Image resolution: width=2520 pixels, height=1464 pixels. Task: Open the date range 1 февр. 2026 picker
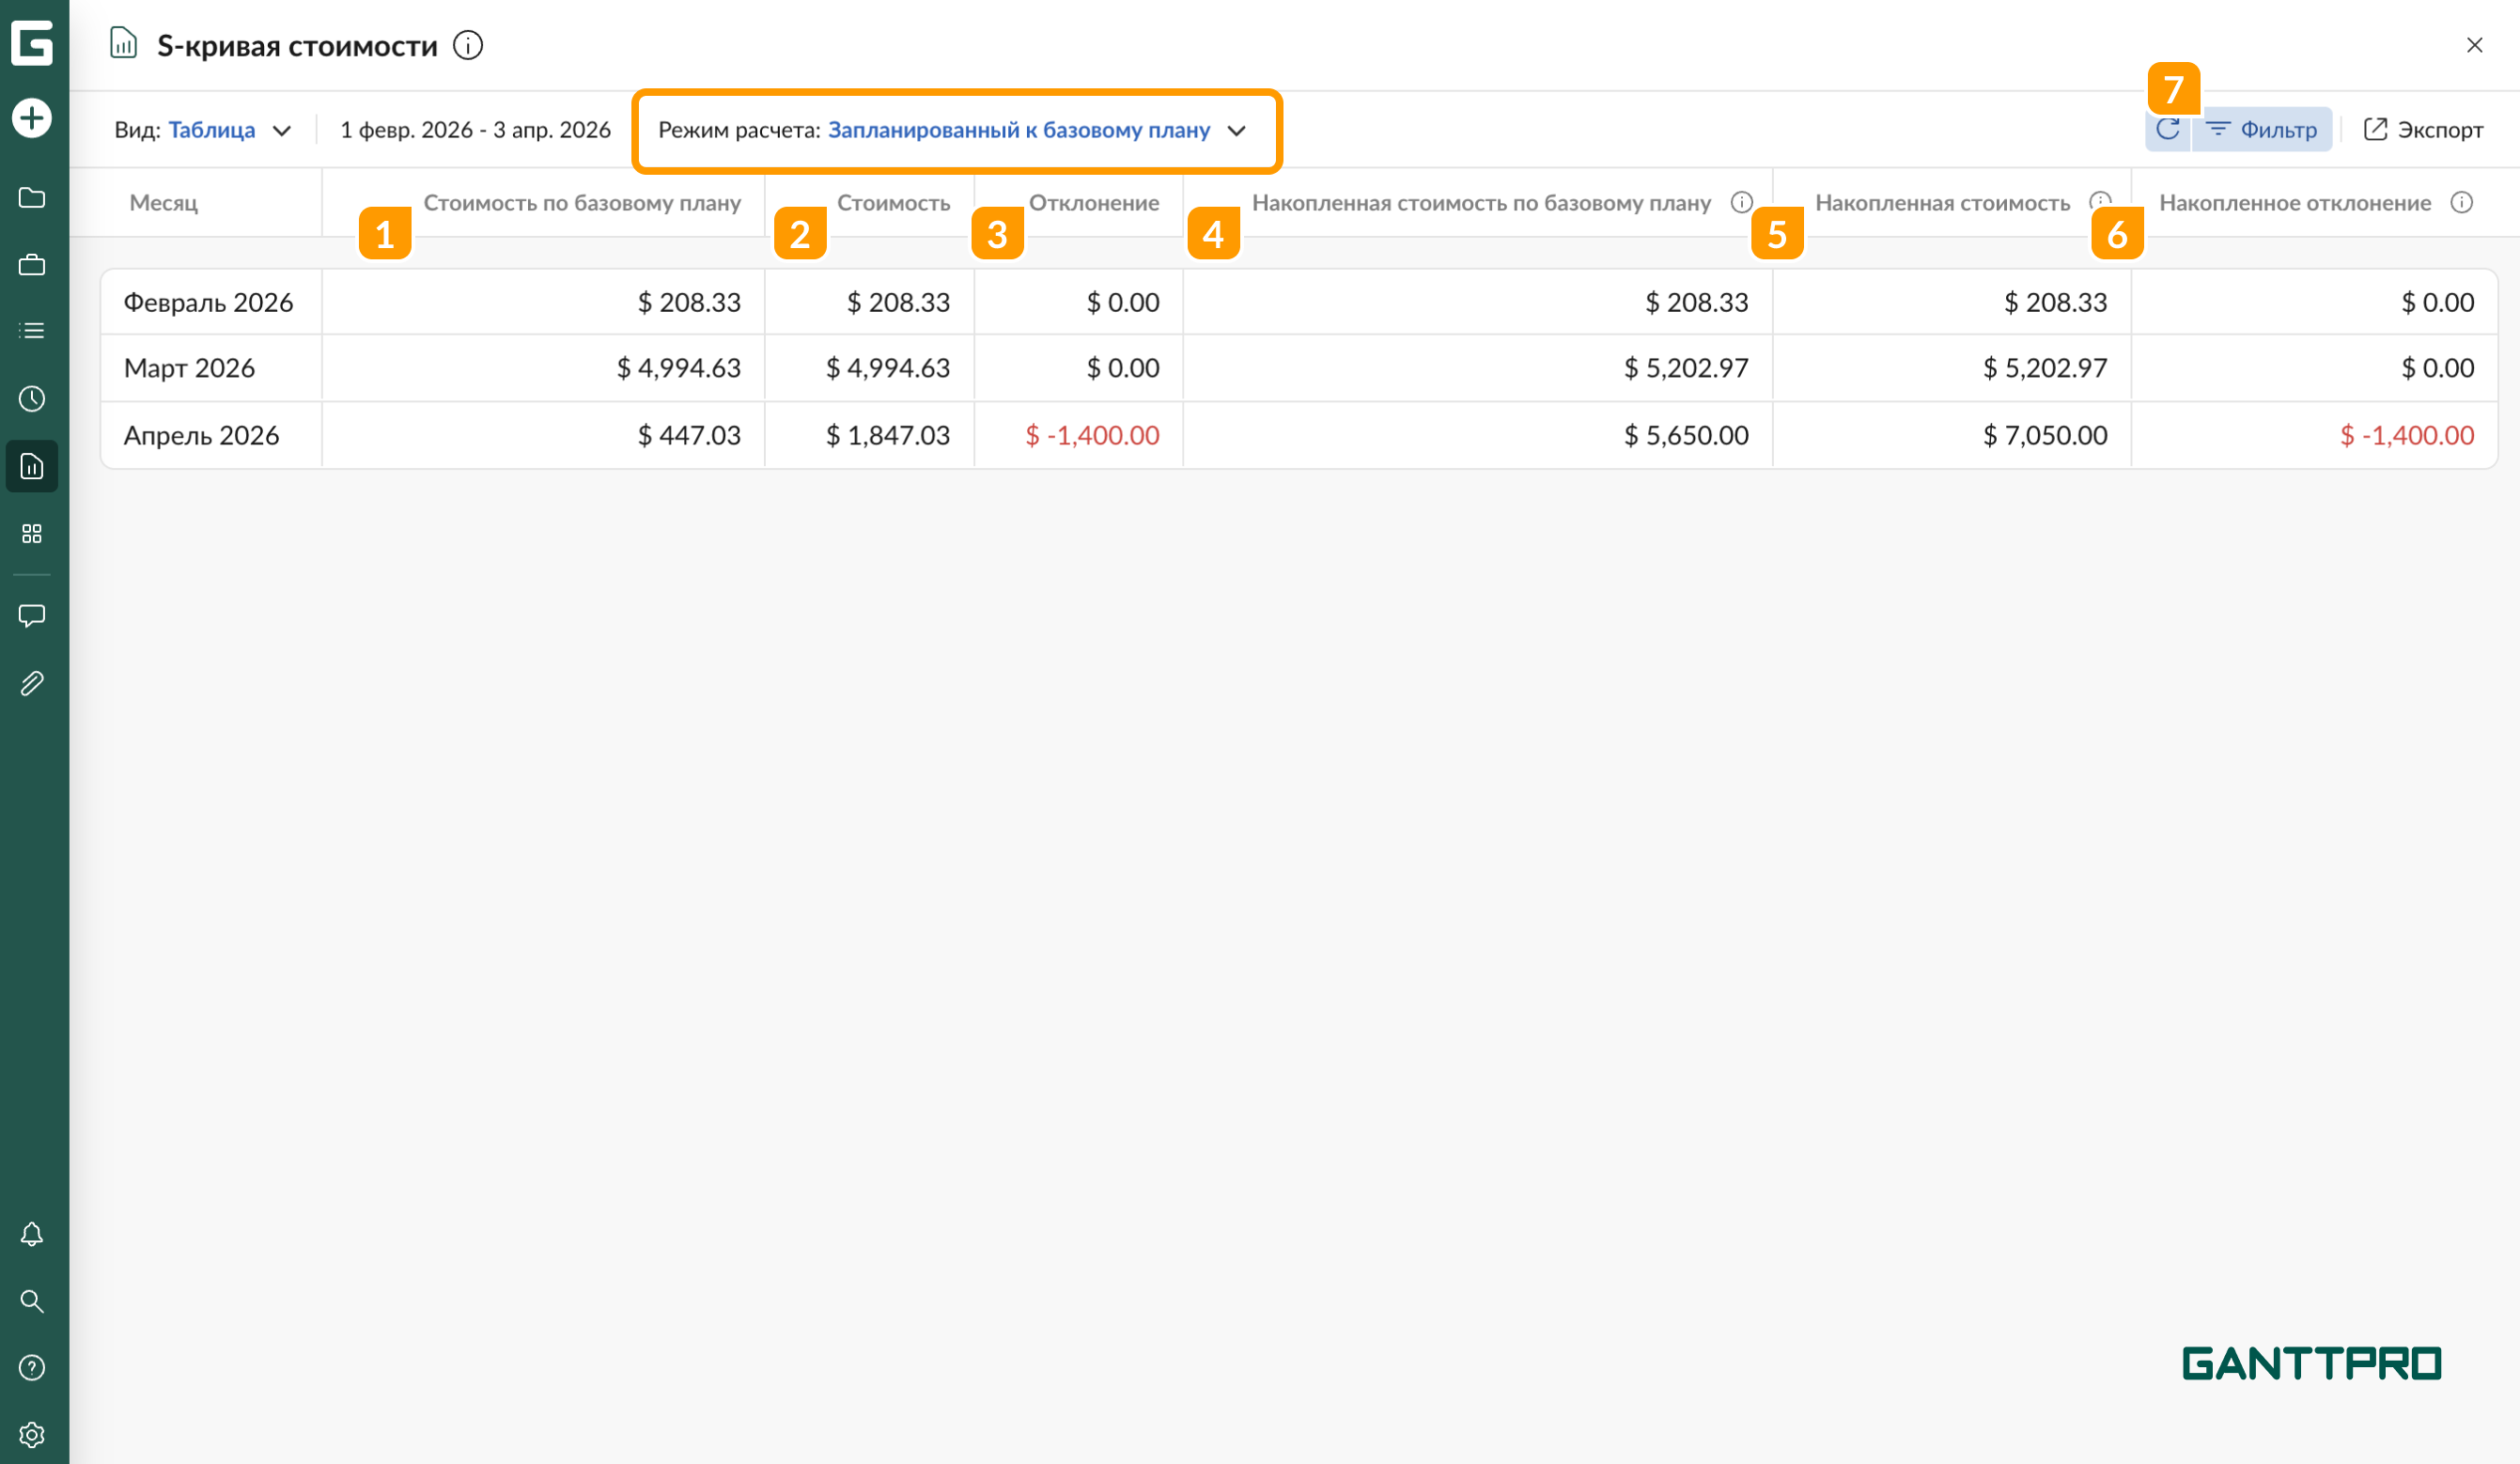pyautogui.click(x=475, y=130)
